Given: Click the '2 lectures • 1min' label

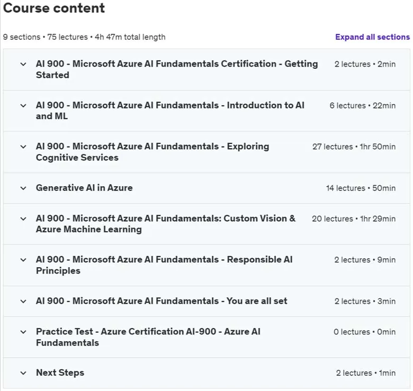Looking at the screenshot, I should click(x=365, y=373).
